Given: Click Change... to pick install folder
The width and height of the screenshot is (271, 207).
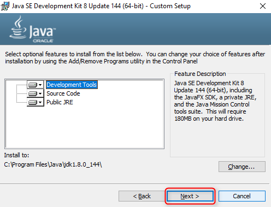Looking at the screenshot, I should coord(242,167).
